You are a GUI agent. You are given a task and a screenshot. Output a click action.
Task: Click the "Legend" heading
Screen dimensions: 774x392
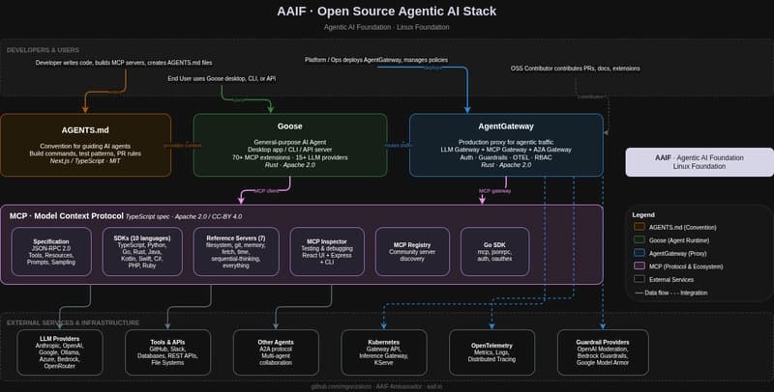(x=643, y=214)
